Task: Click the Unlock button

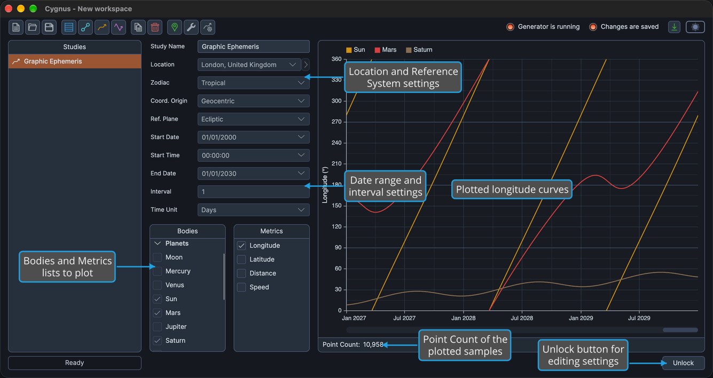Action: click(x=683, y=363)
